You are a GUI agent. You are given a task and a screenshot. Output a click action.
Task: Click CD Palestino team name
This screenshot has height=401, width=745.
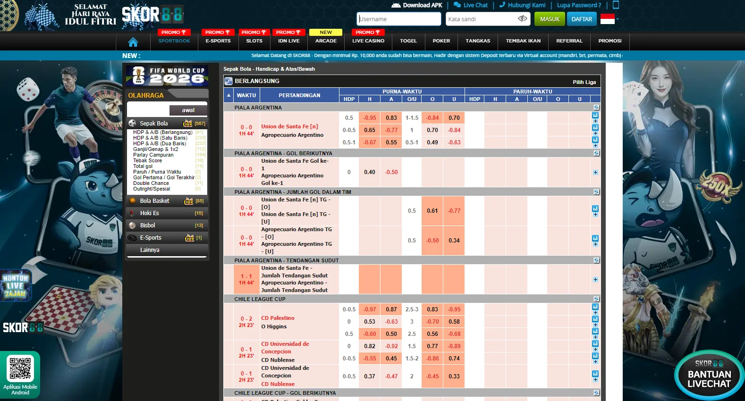tap(278, 318)
